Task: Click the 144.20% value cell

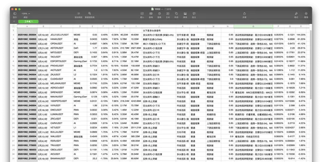Action: (x=301, y=35)
